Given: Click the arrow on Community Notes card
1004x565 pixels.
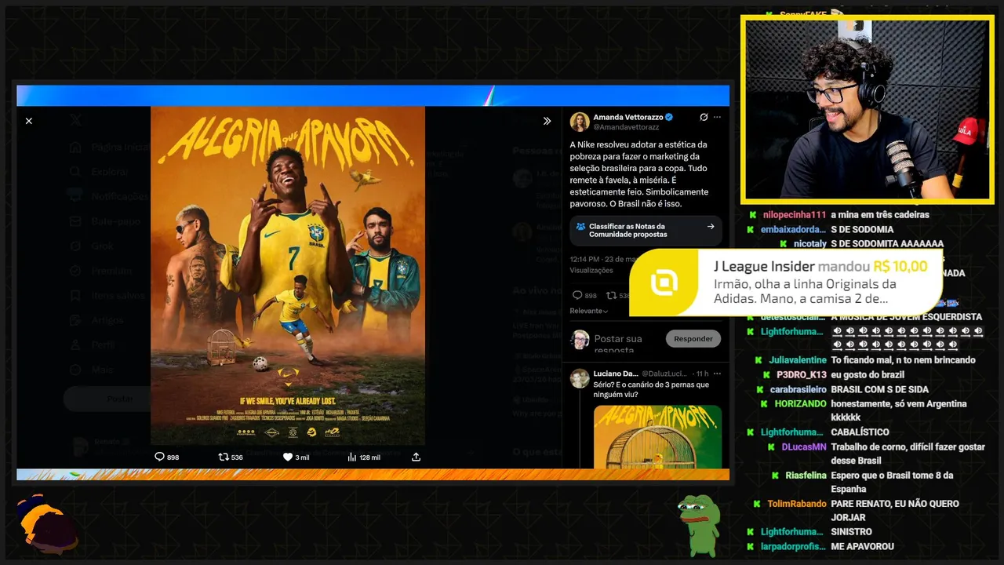Looking at the screenshot, I should 711,226.
